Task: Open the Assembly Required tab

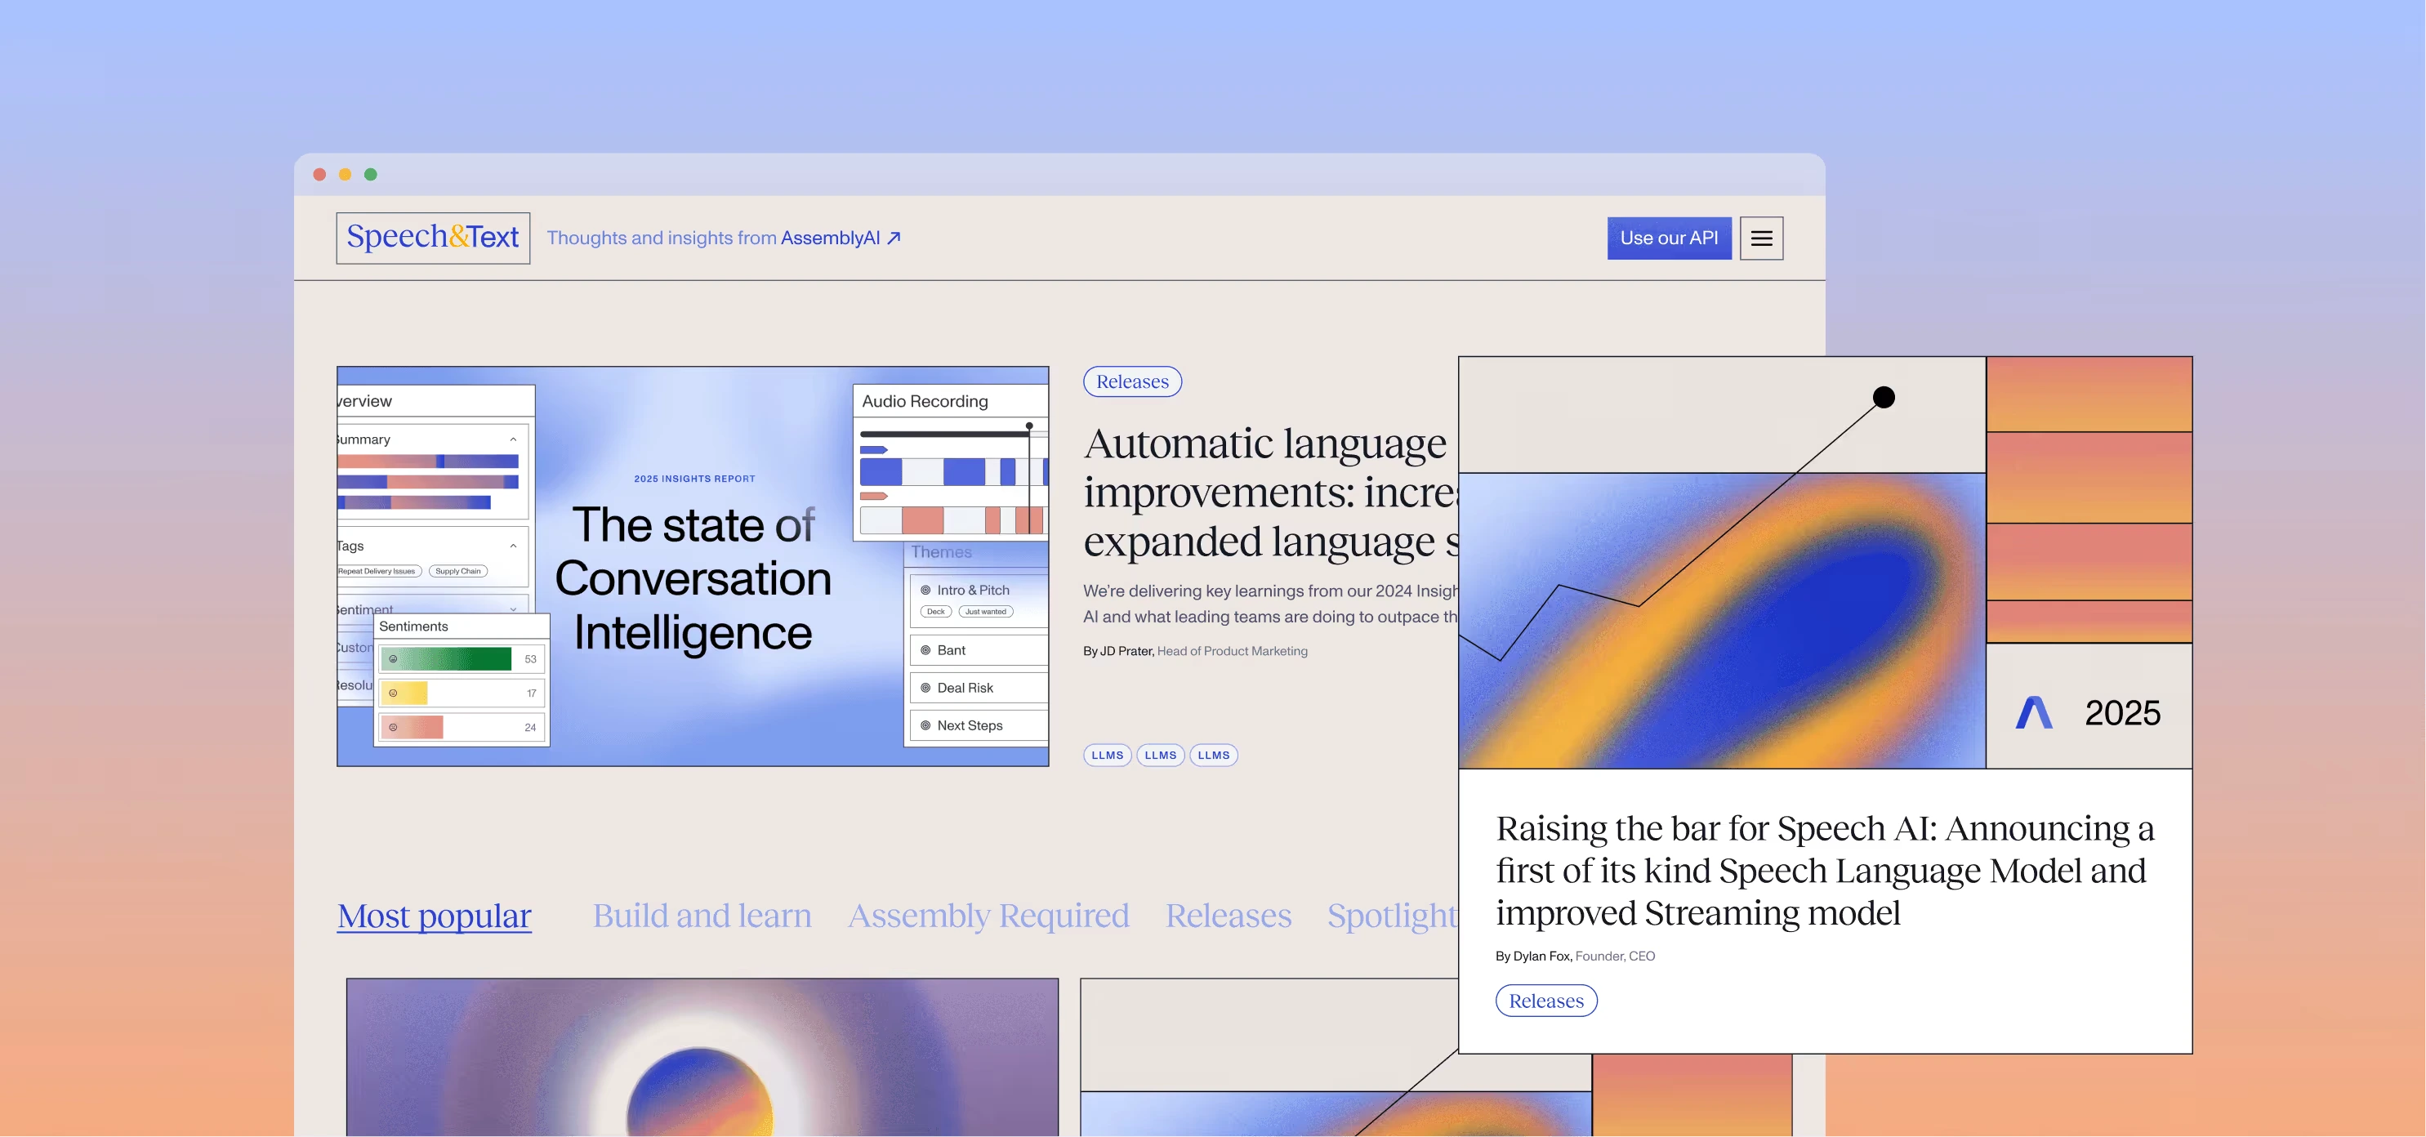Action: tap(988, 916)
